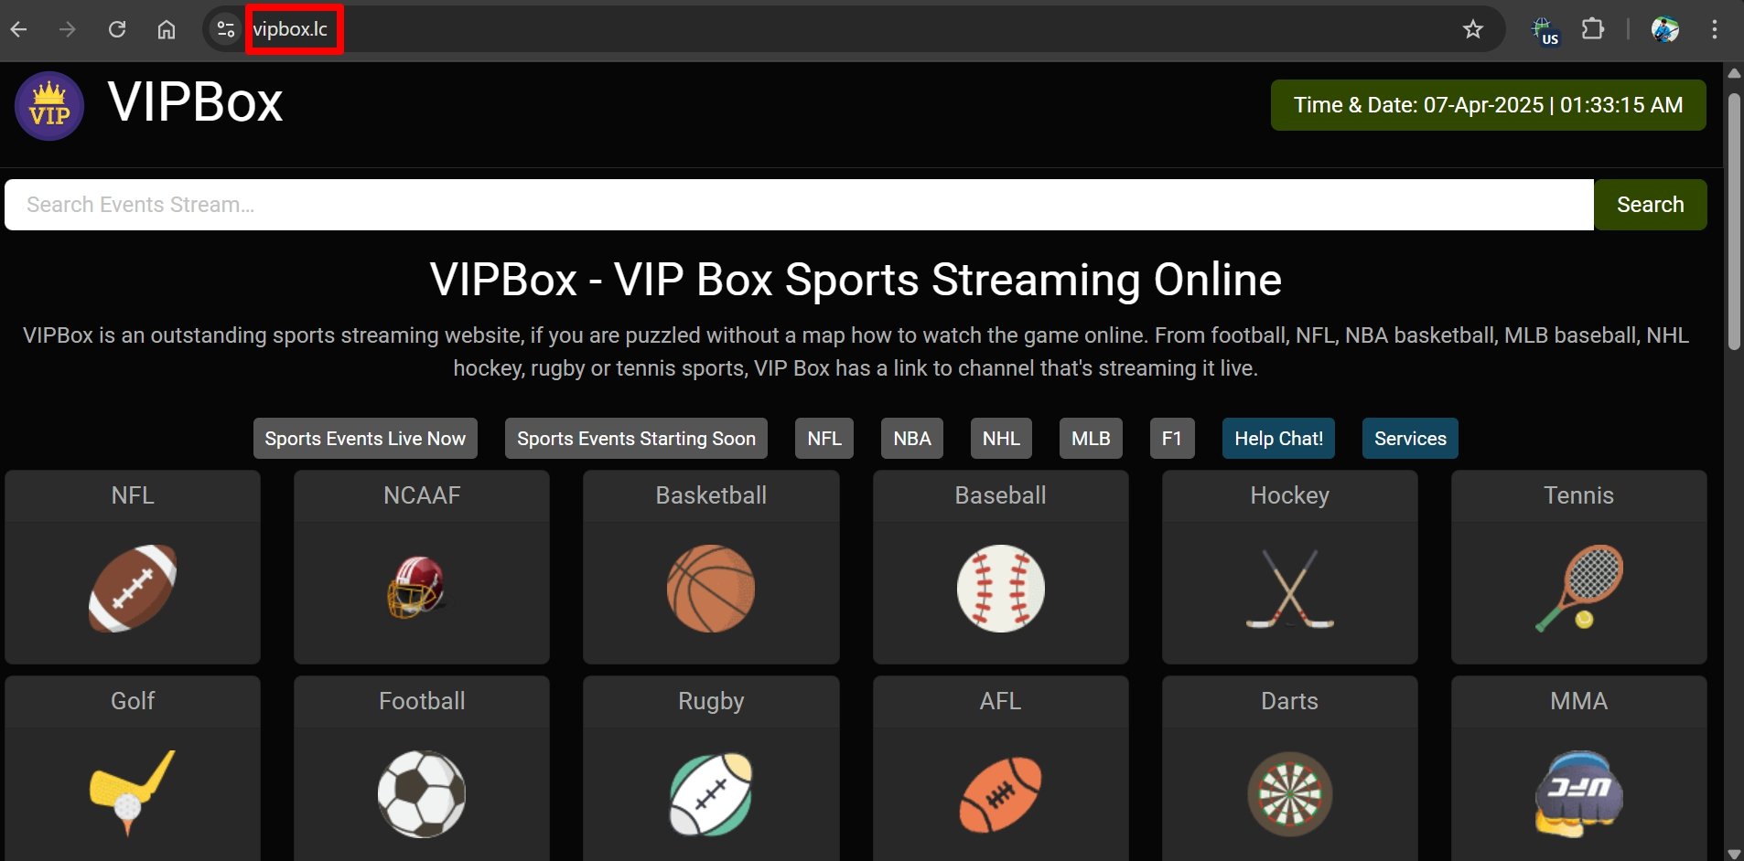Choose the NHL quick filter button
Image resolution: width=1744 pixels, height=861 pixels.
click(1001, 439)
